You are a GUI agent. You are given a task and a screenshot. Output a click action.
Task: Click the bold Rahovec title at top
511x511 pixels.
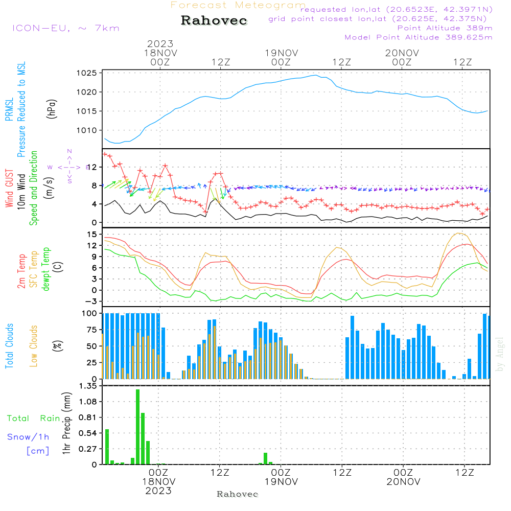tap(214, 21)
